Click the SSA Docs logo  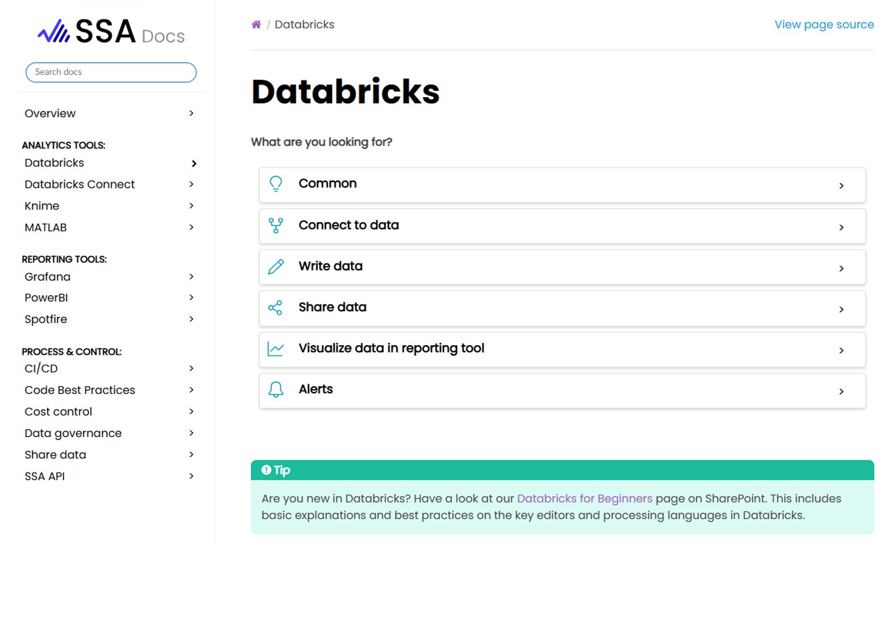click(111, 32)
